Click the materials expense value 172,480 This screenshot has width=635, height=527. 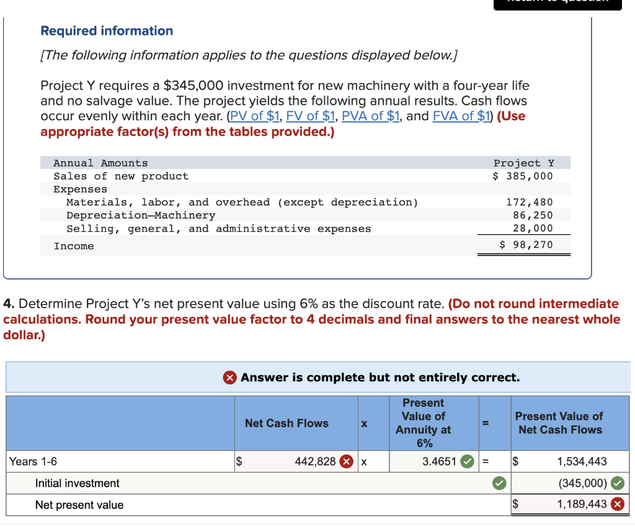(530, 202)
